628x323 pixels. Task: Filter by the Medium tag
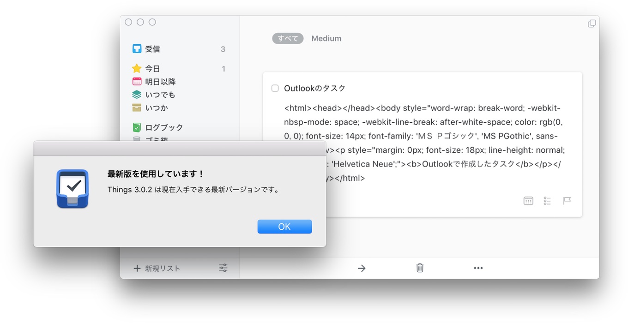[326, 38]
